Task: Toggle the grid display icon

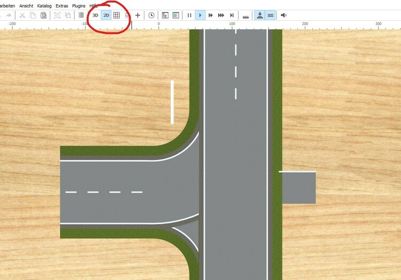Action: click(117, 15)
